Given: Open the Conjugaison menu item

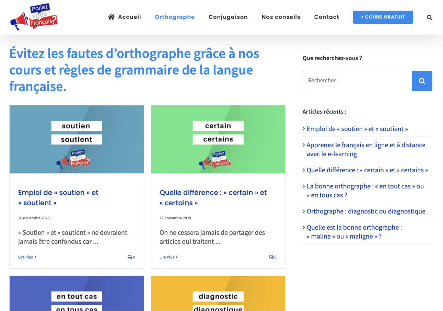Looking at the screenshot, I should pyautogui.click(x=228, y=17).
